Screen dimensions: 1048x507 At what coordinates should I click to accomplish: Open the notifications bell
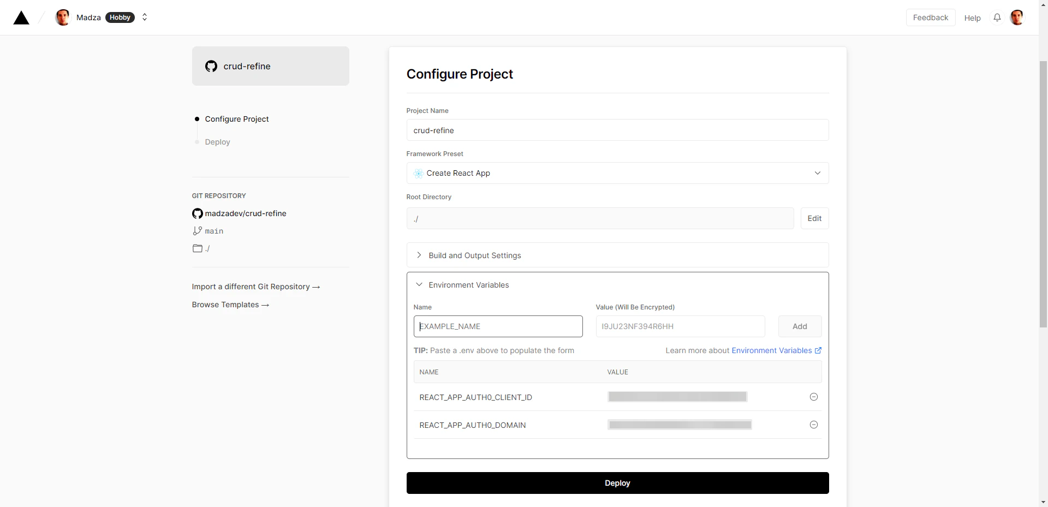point(997,17)
